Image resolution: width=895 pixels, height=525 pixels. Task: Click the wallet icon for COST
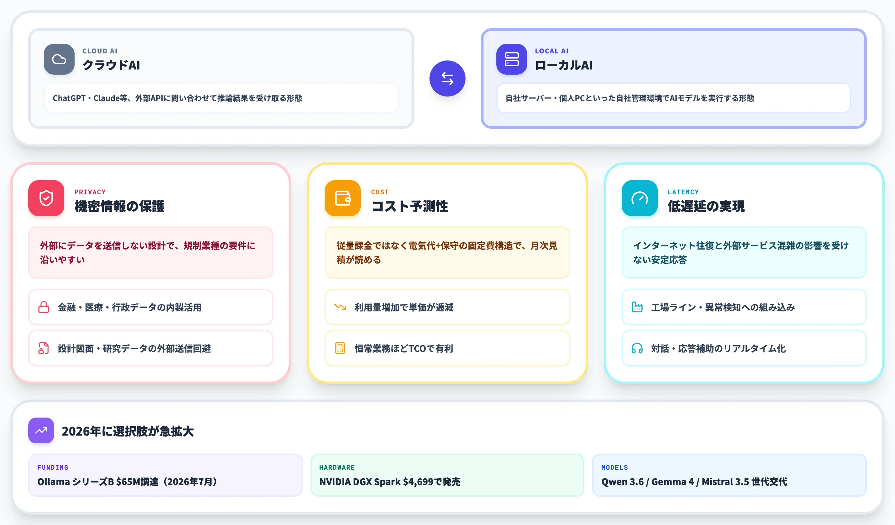[x=342, y=198]
